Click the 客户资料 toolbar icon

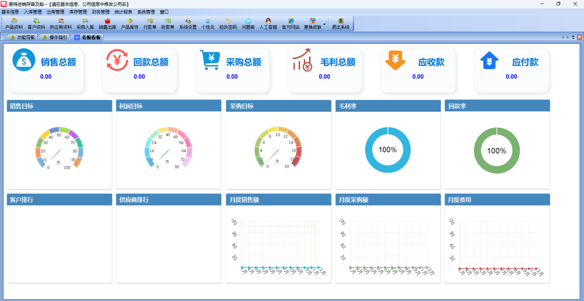tap(36, 23)
